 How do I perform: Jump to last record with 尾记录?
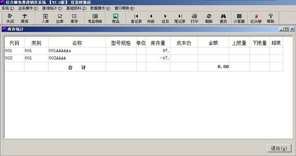pos(180,19)
